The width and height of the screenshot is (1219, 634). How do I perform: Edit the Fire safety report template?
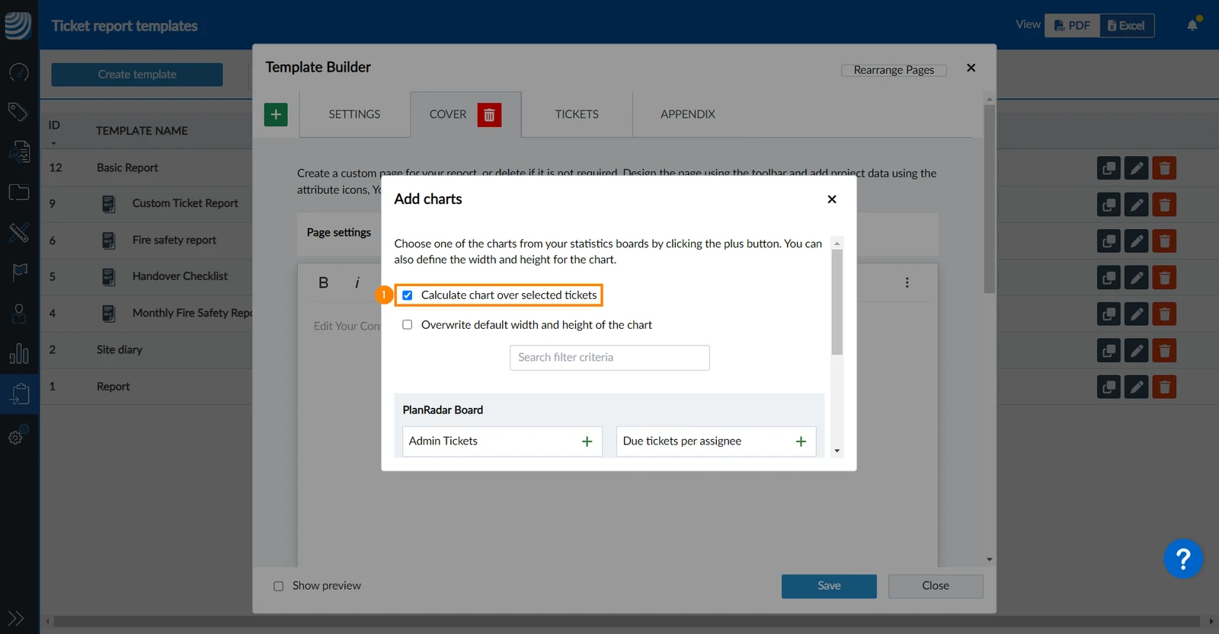tap(1136, 241)
